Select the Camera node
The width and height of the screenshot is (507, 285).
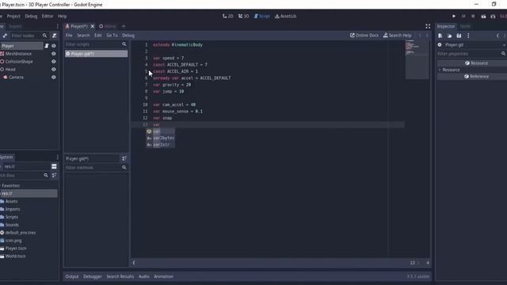16,78
